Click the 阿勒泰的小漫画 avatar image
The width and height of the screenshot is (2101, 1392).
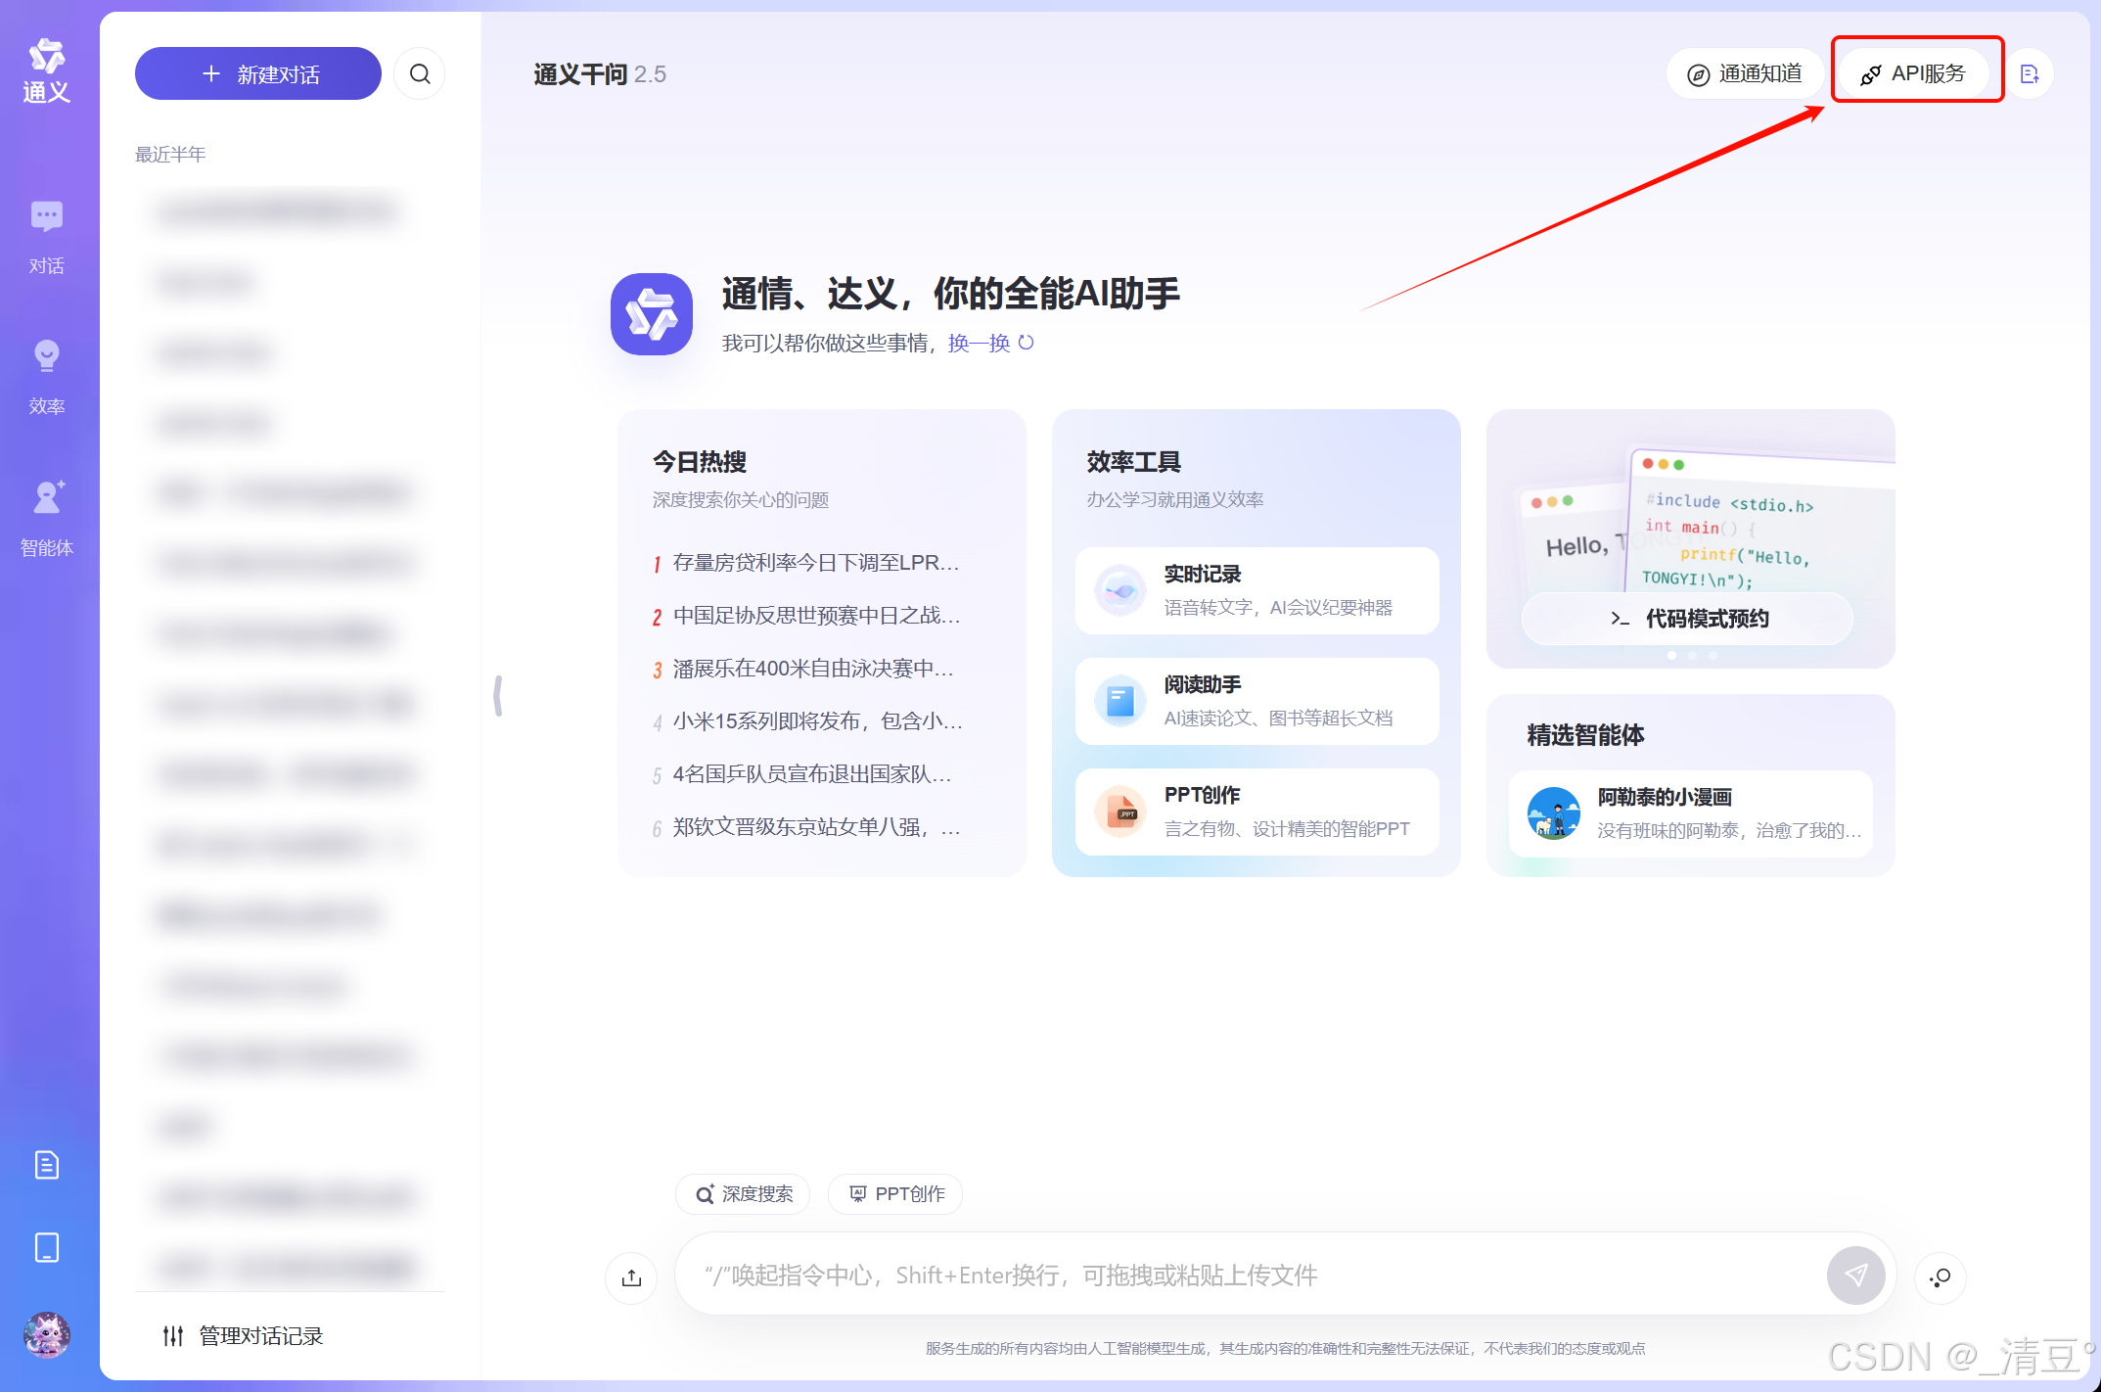1553,813
